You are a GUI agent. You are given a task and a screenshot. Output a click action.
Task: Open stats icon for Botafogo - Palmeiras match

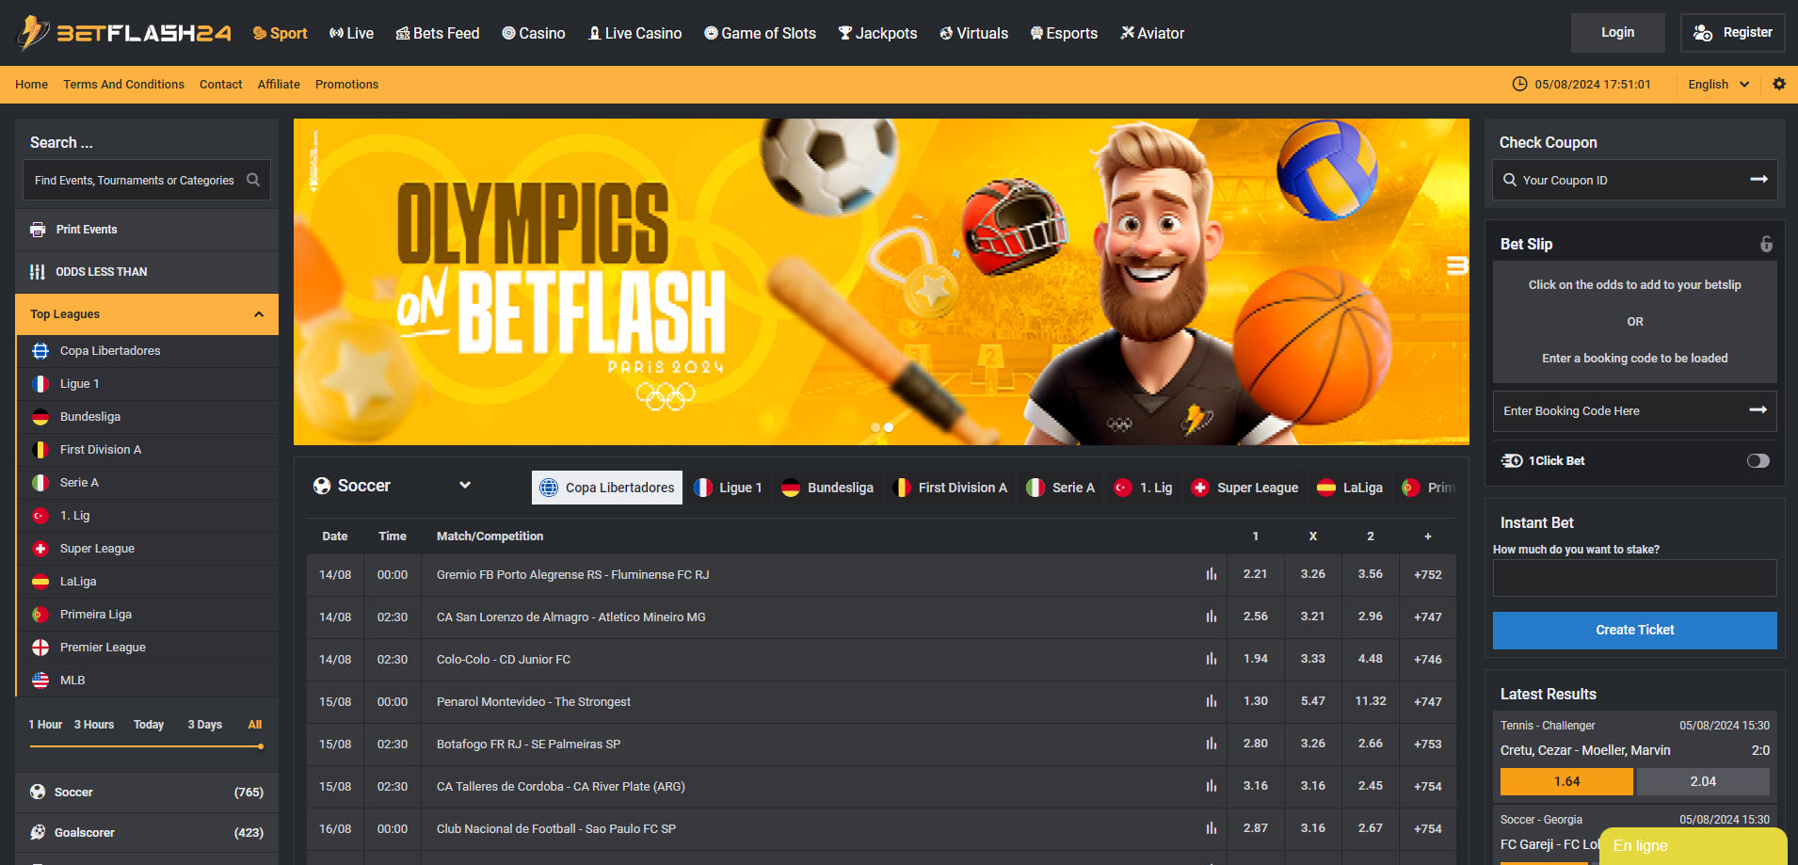point(1211,744)
